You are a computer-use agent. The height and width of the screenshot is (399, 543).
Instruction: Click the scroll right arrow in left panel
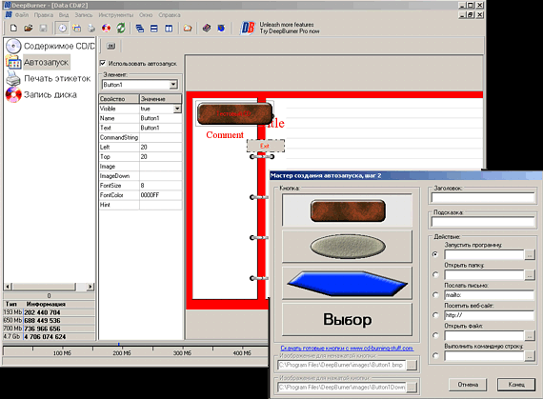90,287
